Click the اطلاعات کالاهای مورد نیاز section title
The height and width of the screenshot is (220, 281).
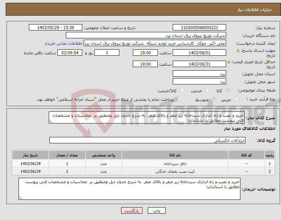249,128
